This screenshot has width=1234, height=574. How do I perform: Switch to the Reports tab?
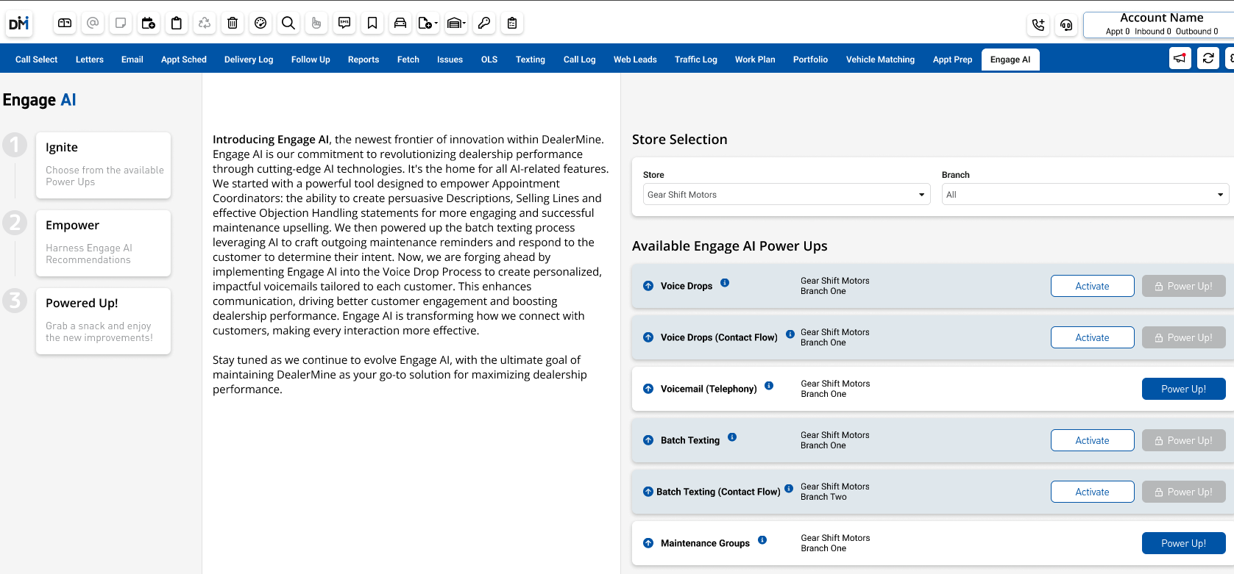[364, 60]
